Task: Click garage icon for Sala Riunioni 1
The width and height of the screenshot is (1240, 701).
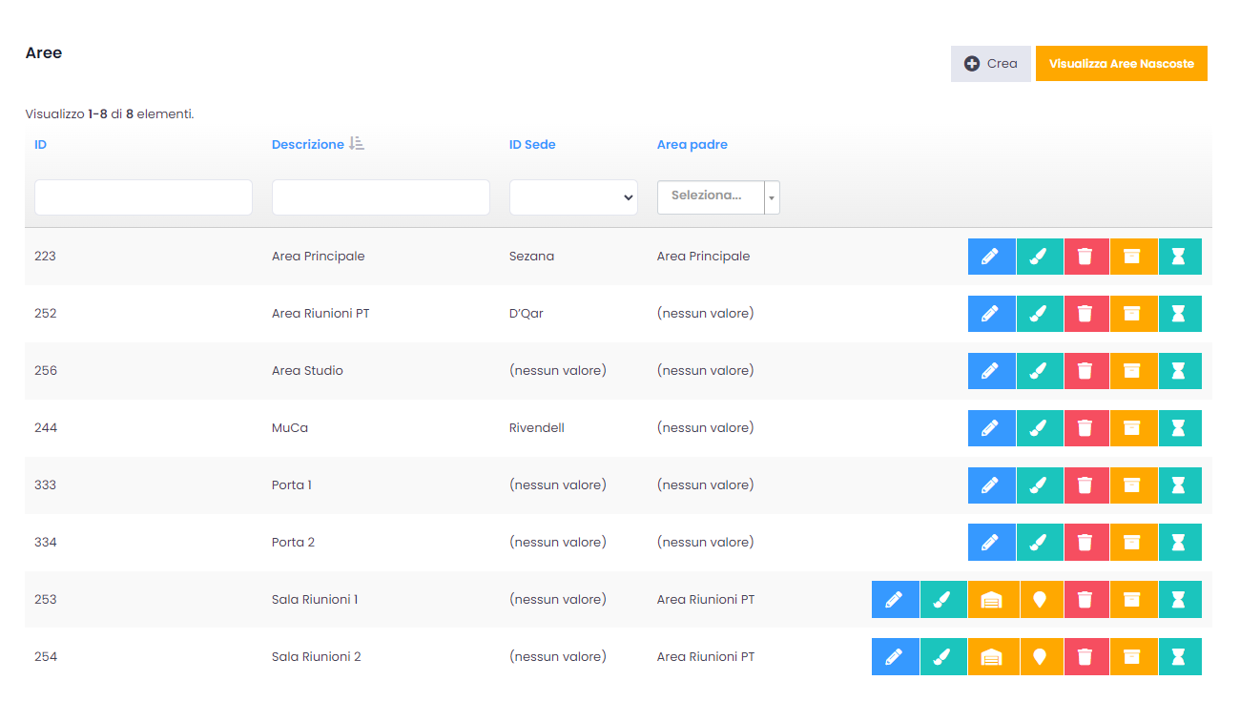Action: (x=992, y=600)
